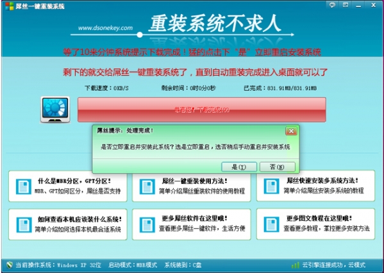The width and height of the screenshot is (384, 273).
Task: Close the main 屌丝一键重装系统 window
Action: tap(374, 5)
